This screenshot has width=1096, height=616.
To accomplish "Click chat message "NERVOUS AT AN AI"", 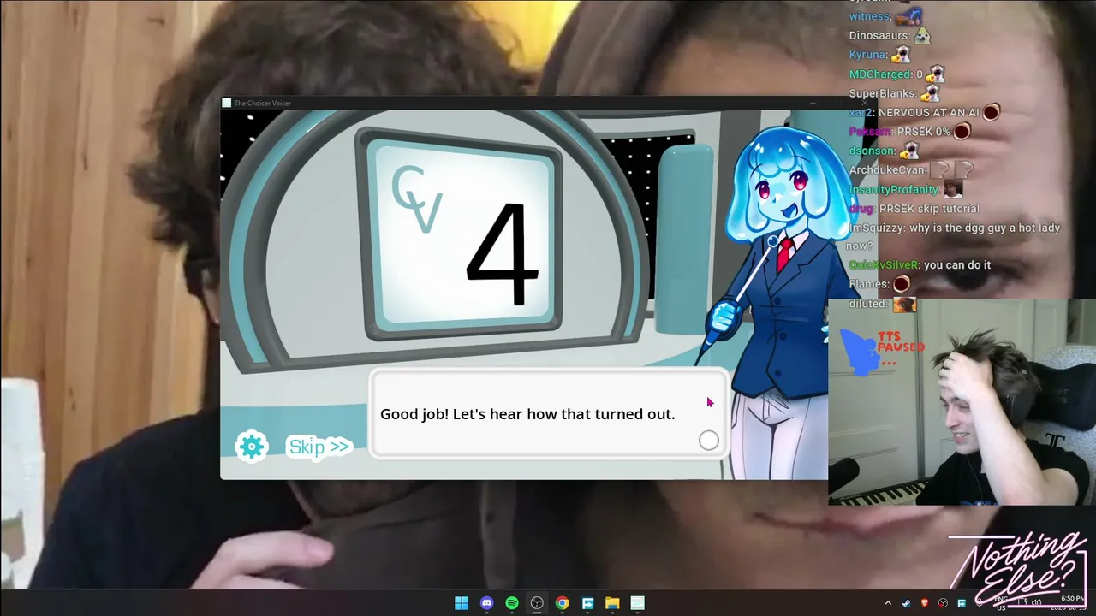I will point(928,112).
